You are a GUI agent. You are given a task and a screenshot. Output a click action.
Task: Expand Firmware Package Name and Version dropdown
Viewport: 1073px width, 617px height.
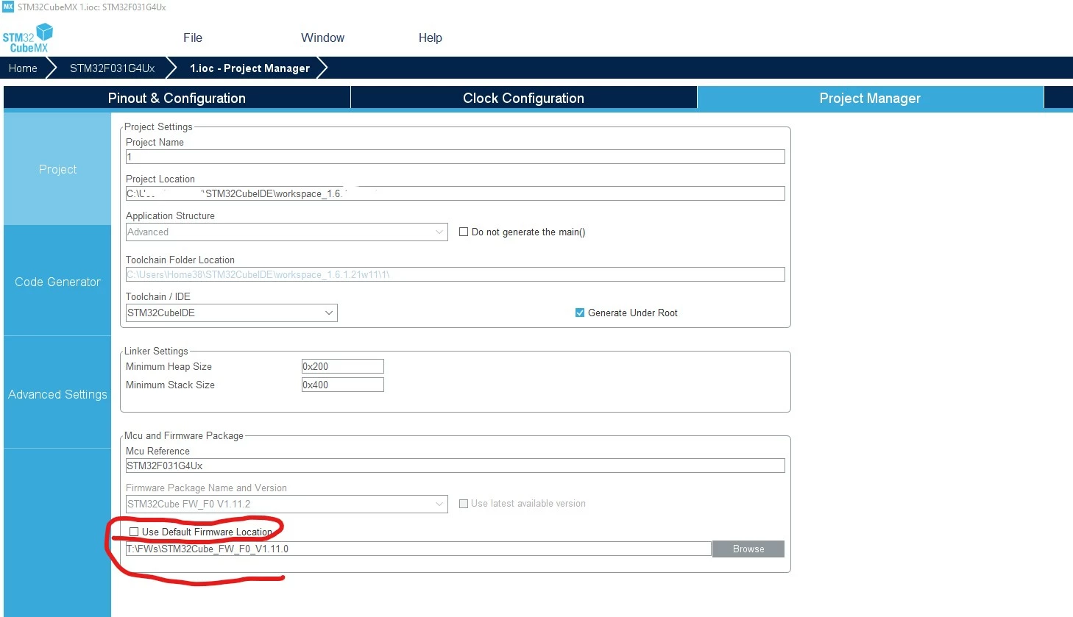point(286,504)
